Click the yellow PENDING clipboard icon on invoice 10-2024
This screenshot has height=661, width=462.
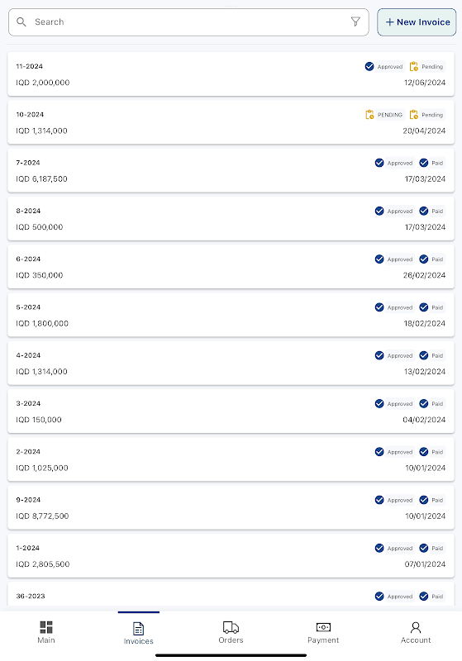369,115
